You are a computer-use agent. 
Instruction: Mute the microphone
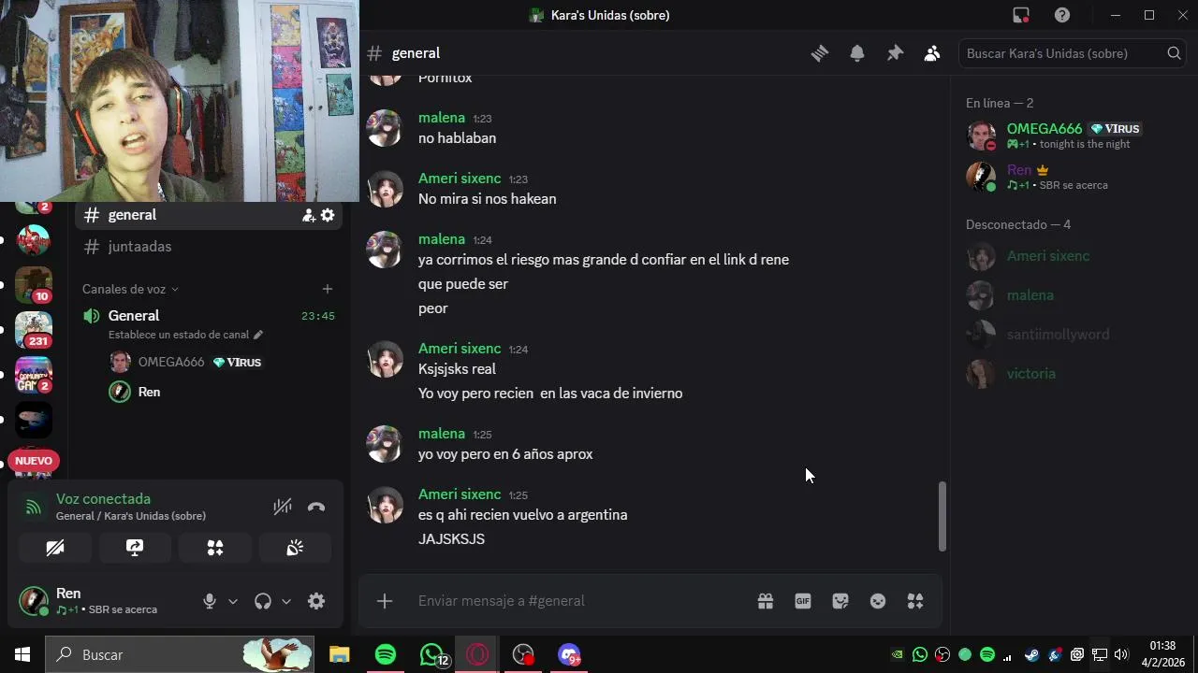coord(210,601)
